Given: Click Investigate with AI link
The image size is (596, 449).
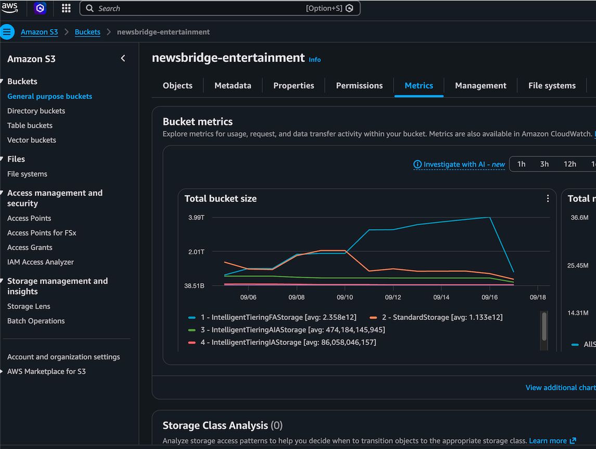Looking at the screenshot, I should point(459,164).
